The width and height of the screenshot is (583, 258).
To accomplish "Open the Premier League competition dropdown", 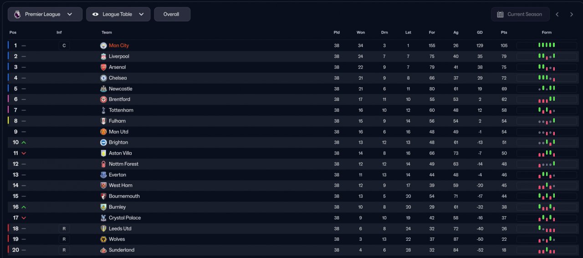I will tap(45, 14).
